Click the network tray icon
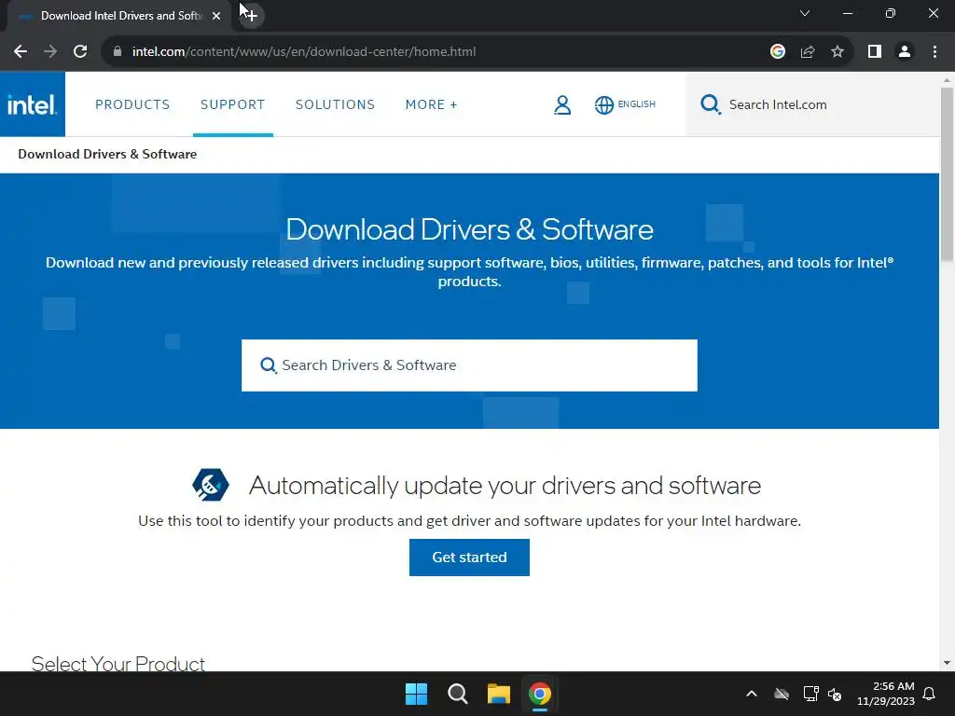Viewport: 955px width, 716px height. (x=810, y=694)
